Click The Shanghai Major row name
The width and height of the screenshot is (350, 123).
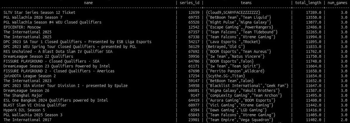pos(23,95)
